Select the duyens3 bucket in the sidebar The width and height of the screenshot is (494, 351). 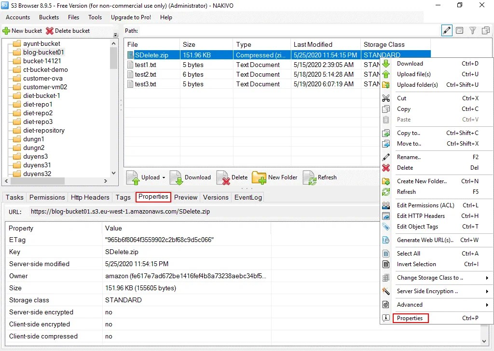point(34,156)
